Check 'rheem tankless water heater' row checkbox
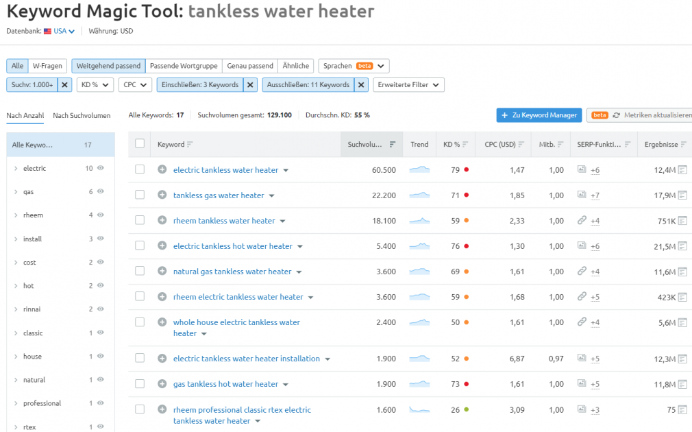Screen dimensions: 692x432 click(x=140, y=220)
